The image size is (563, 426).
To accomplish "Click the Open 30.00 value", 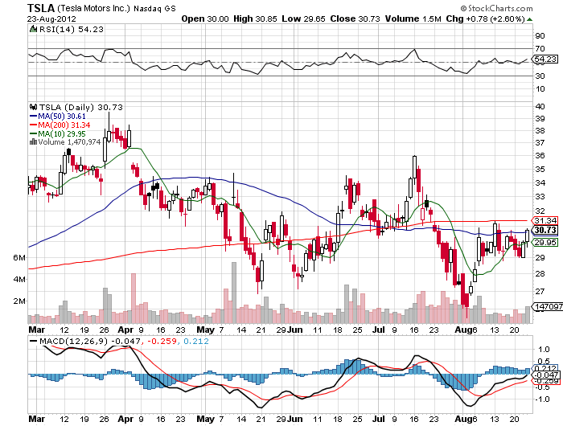I will [x=204, y=18].
